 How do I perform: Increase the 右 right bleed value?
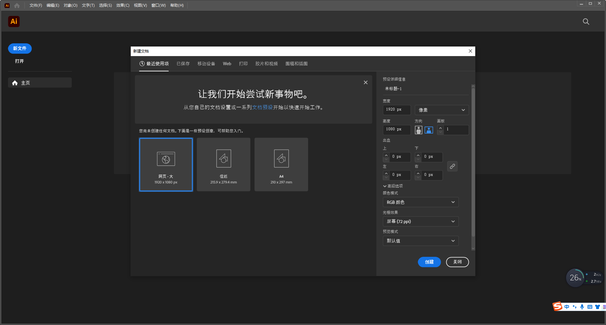(x=418, y=173)
